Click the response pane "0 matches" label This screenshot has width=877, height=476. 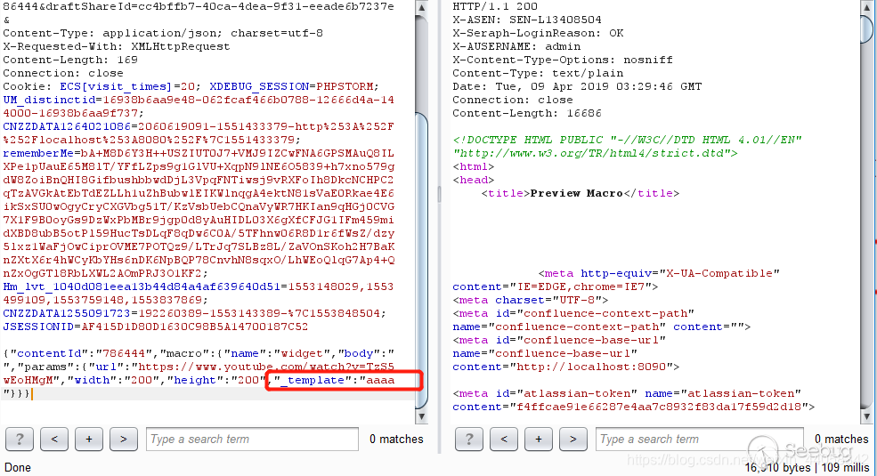tap(841, 440)
